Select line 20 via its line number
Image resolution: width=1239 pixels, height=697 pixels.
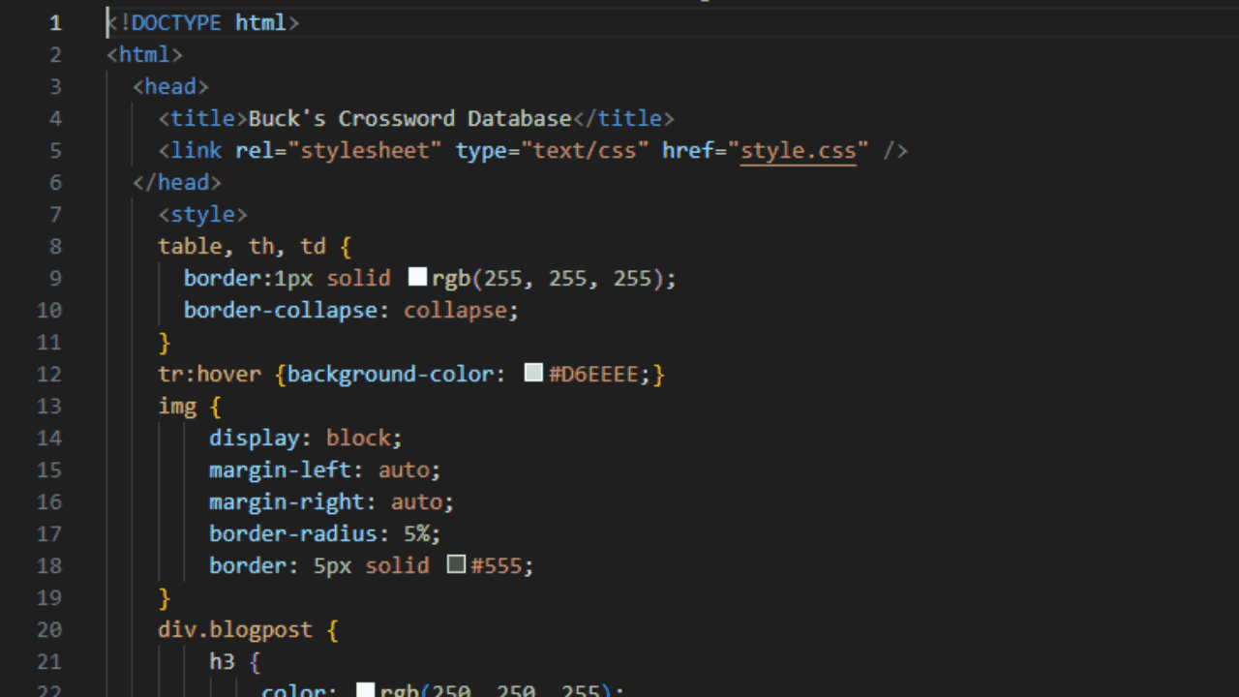coord(48,629)
